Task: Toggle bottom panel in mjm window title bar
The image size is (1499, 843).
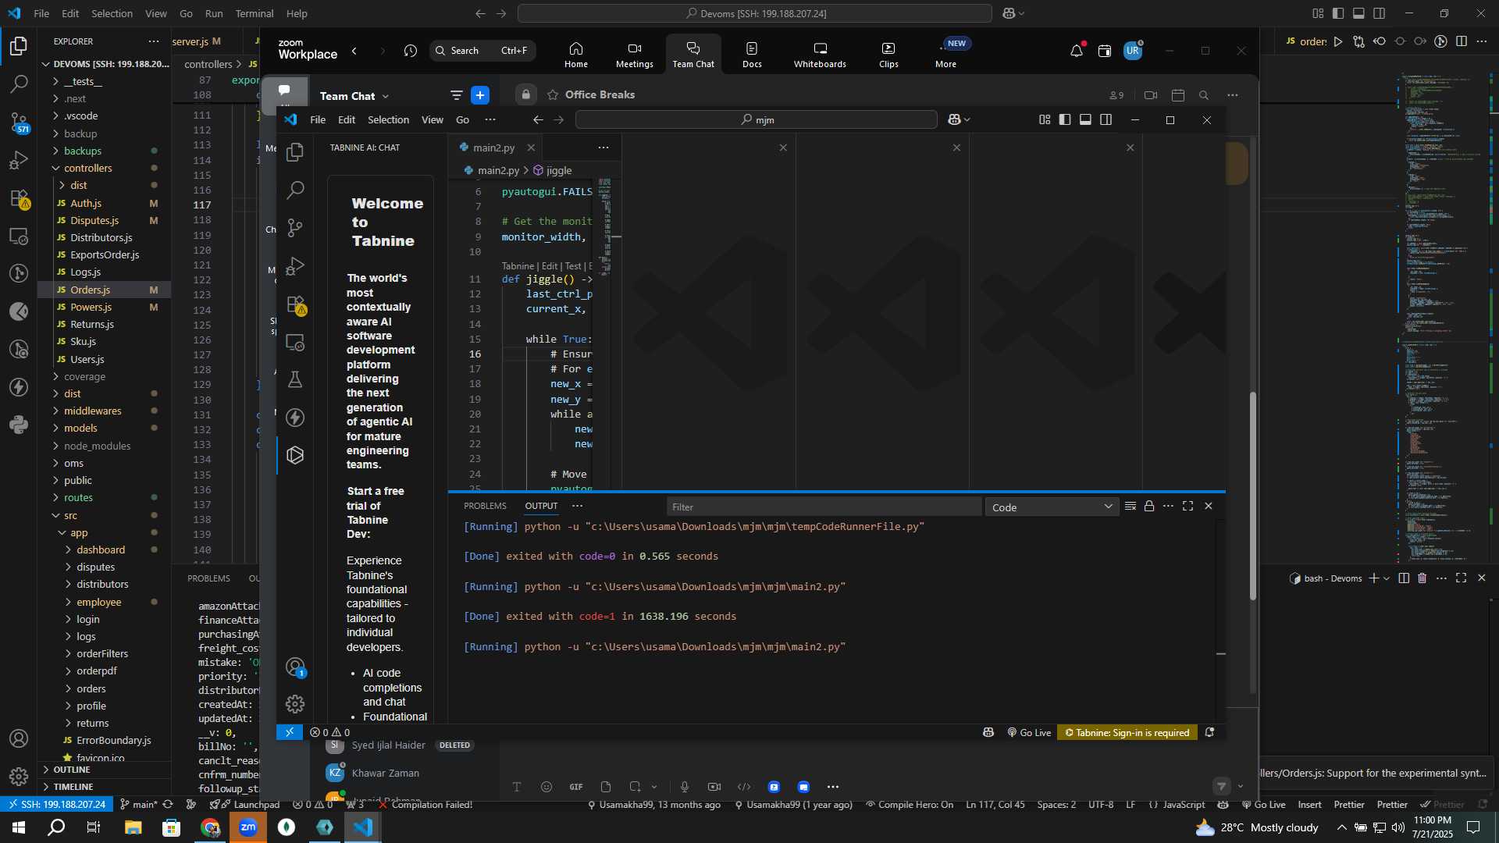Action: [x=1085, y=119]
